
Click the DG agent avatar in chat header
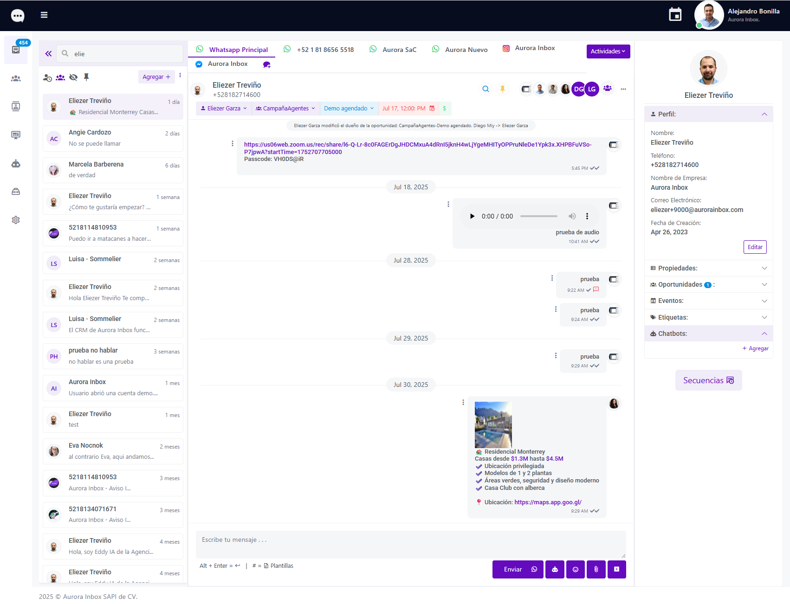[x=578, y=89]
